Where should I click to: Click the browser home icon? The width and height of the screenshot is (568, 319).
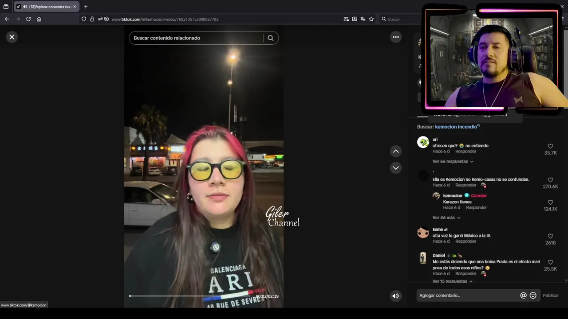click(39, 19)
